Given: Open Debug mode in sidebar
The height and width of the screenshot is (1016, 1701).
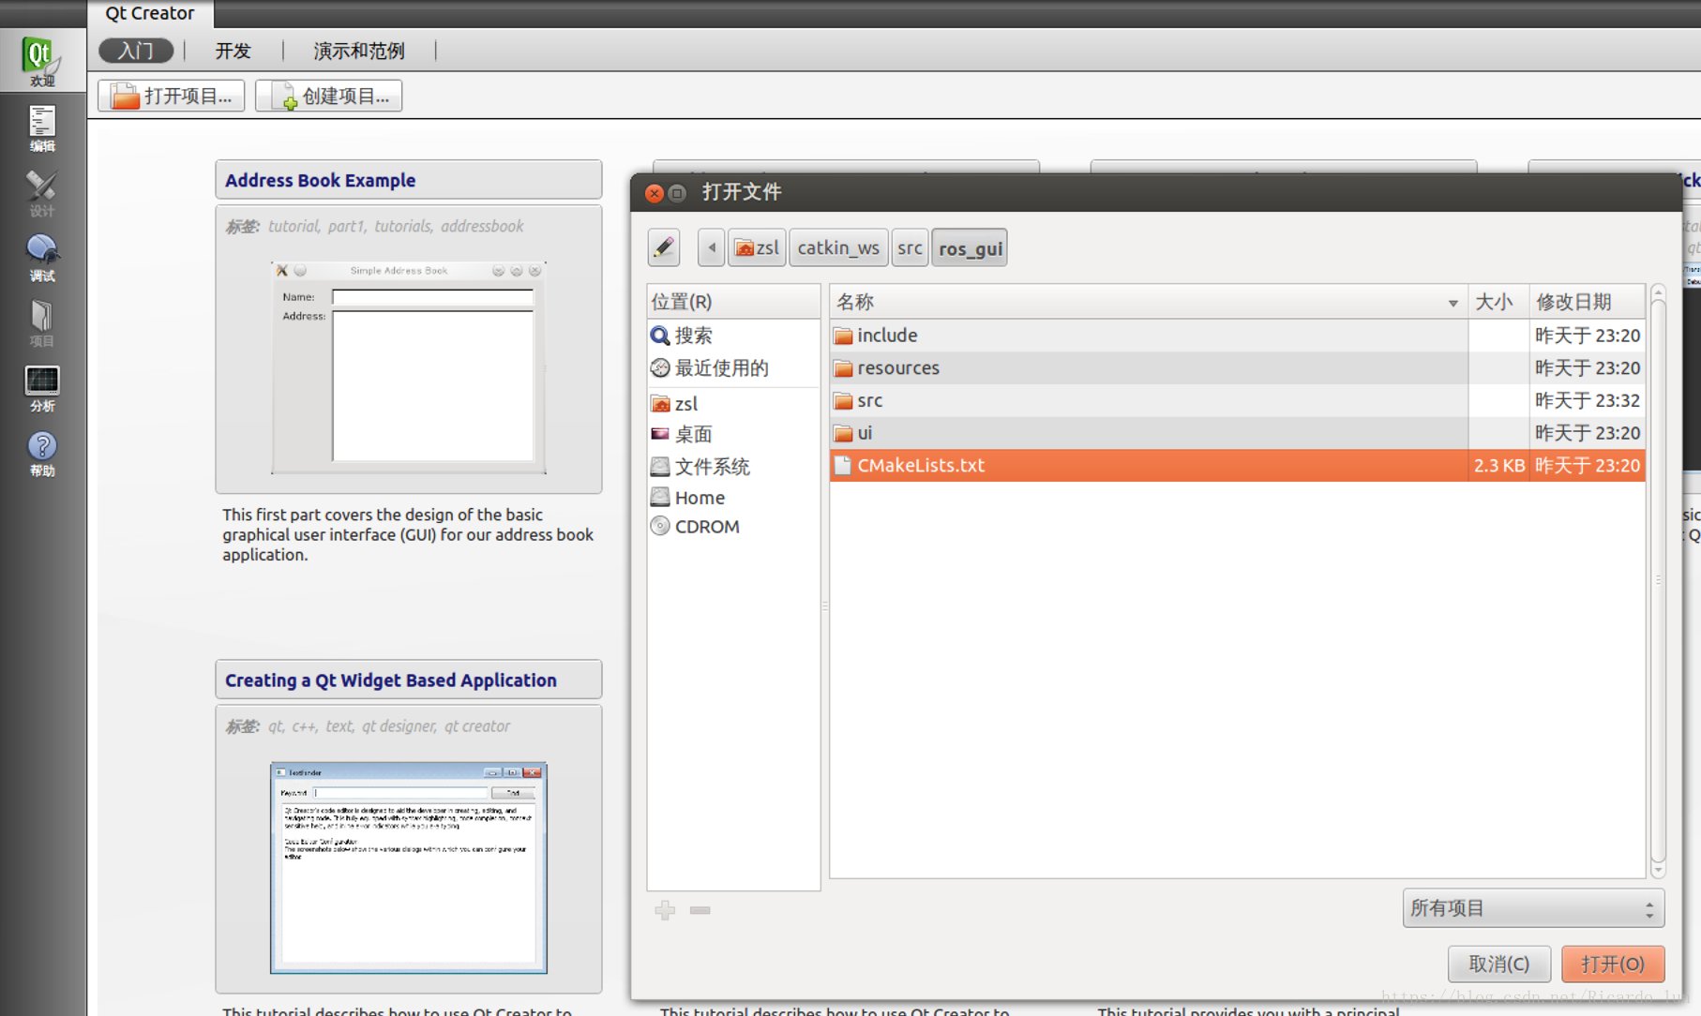Looking at the screenshot, I should pyautogui.click(x=41, y=258).
